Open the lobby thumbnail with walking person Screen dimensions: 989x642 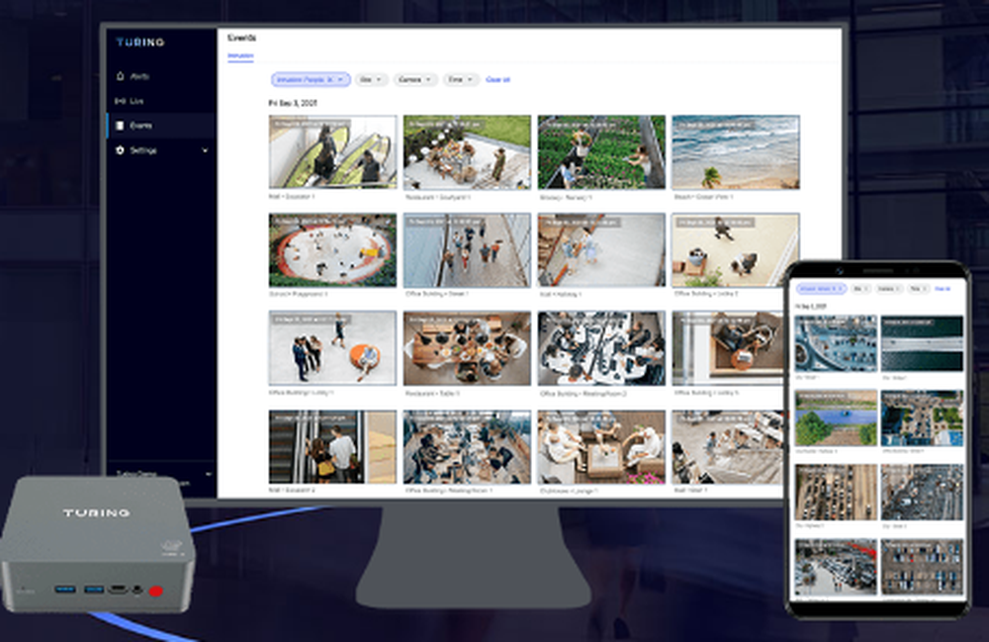coord(736,249)
